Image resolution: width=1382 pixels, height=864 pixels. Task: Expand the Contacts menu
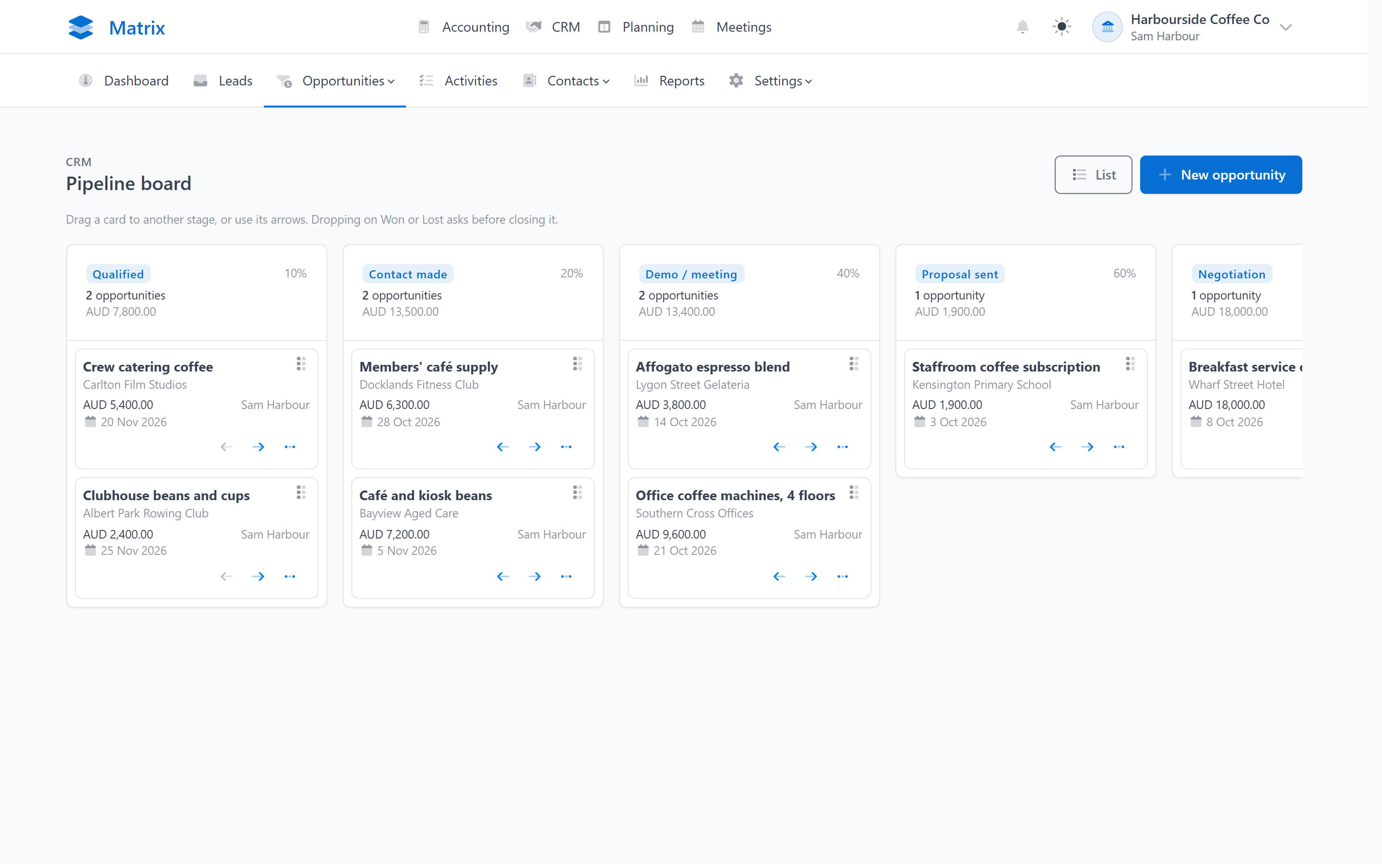pyautogui.click(x=566, y=81)
